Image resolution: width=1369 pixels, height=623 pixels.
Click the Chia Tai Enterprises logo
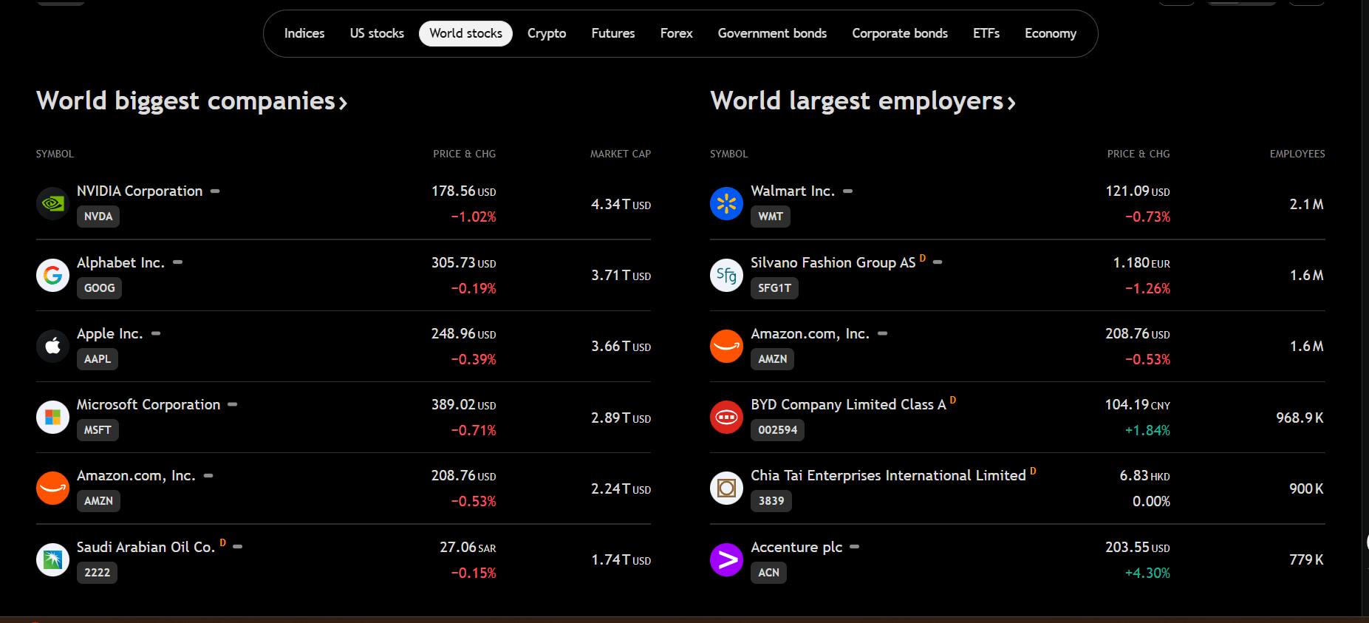726,488
